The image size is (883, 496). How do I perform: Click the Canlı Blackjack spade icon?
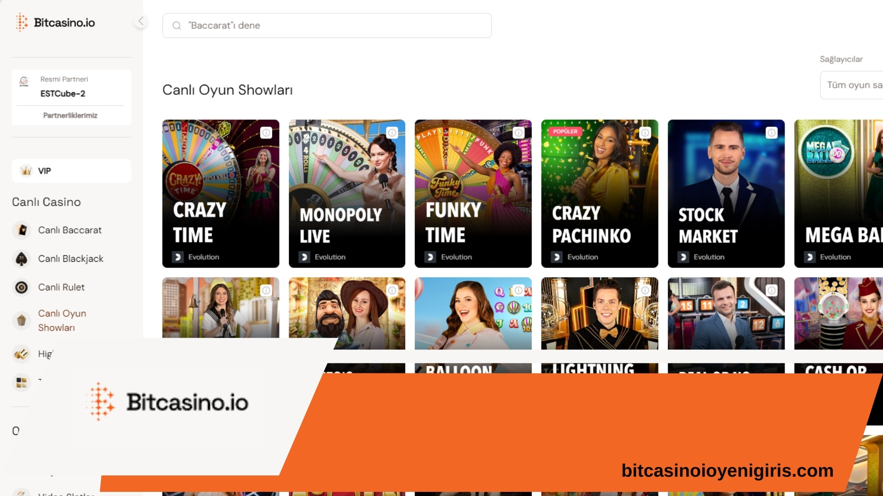[22, 259]
